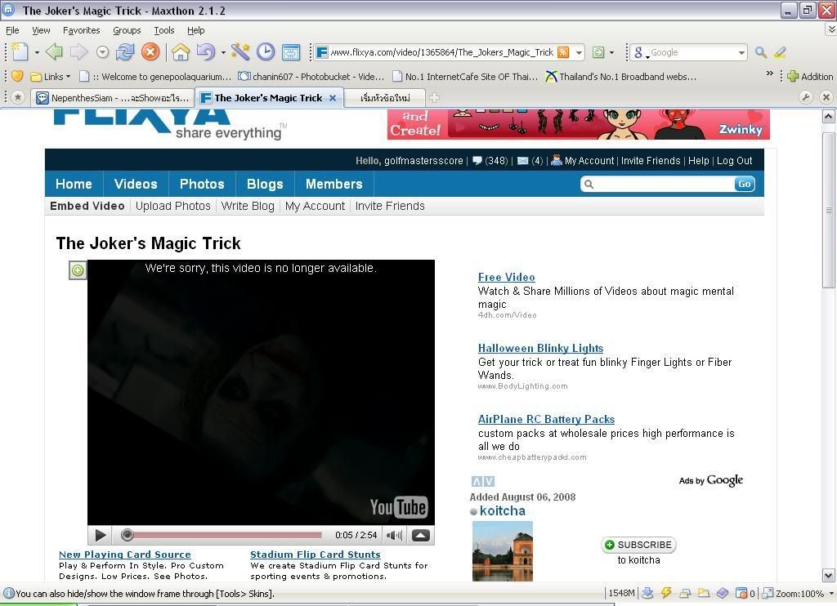Click koitcha's profile thumbnail image
The height and width of the screenshot is (606, 837).
point(503,551)
